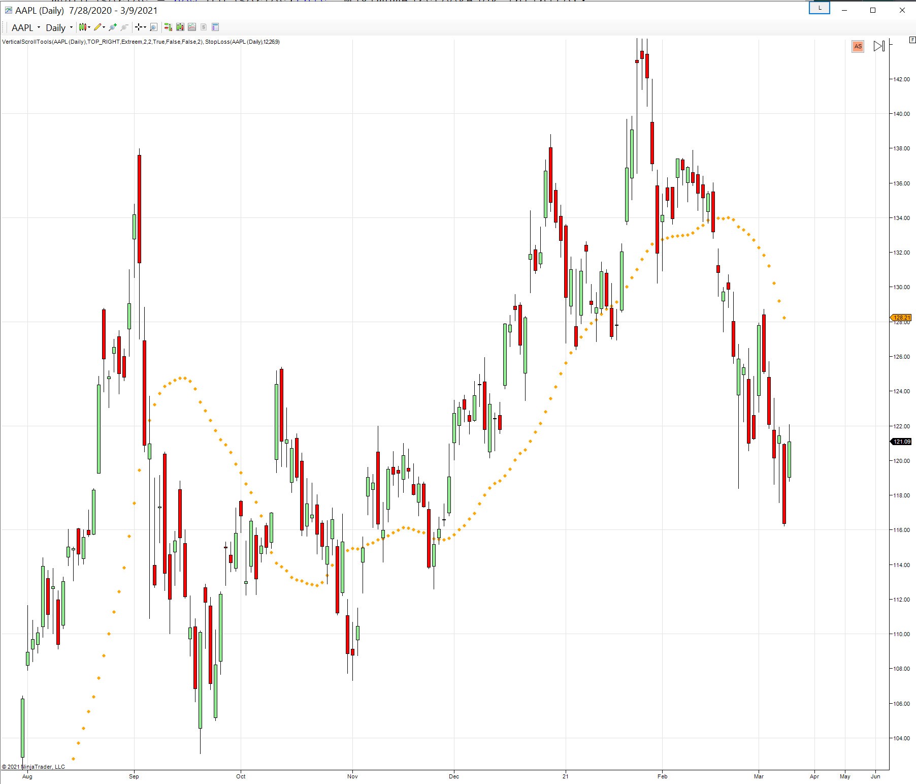Select the crosshair cursor icon
The image size is (916, 784).
click(138, 27)
